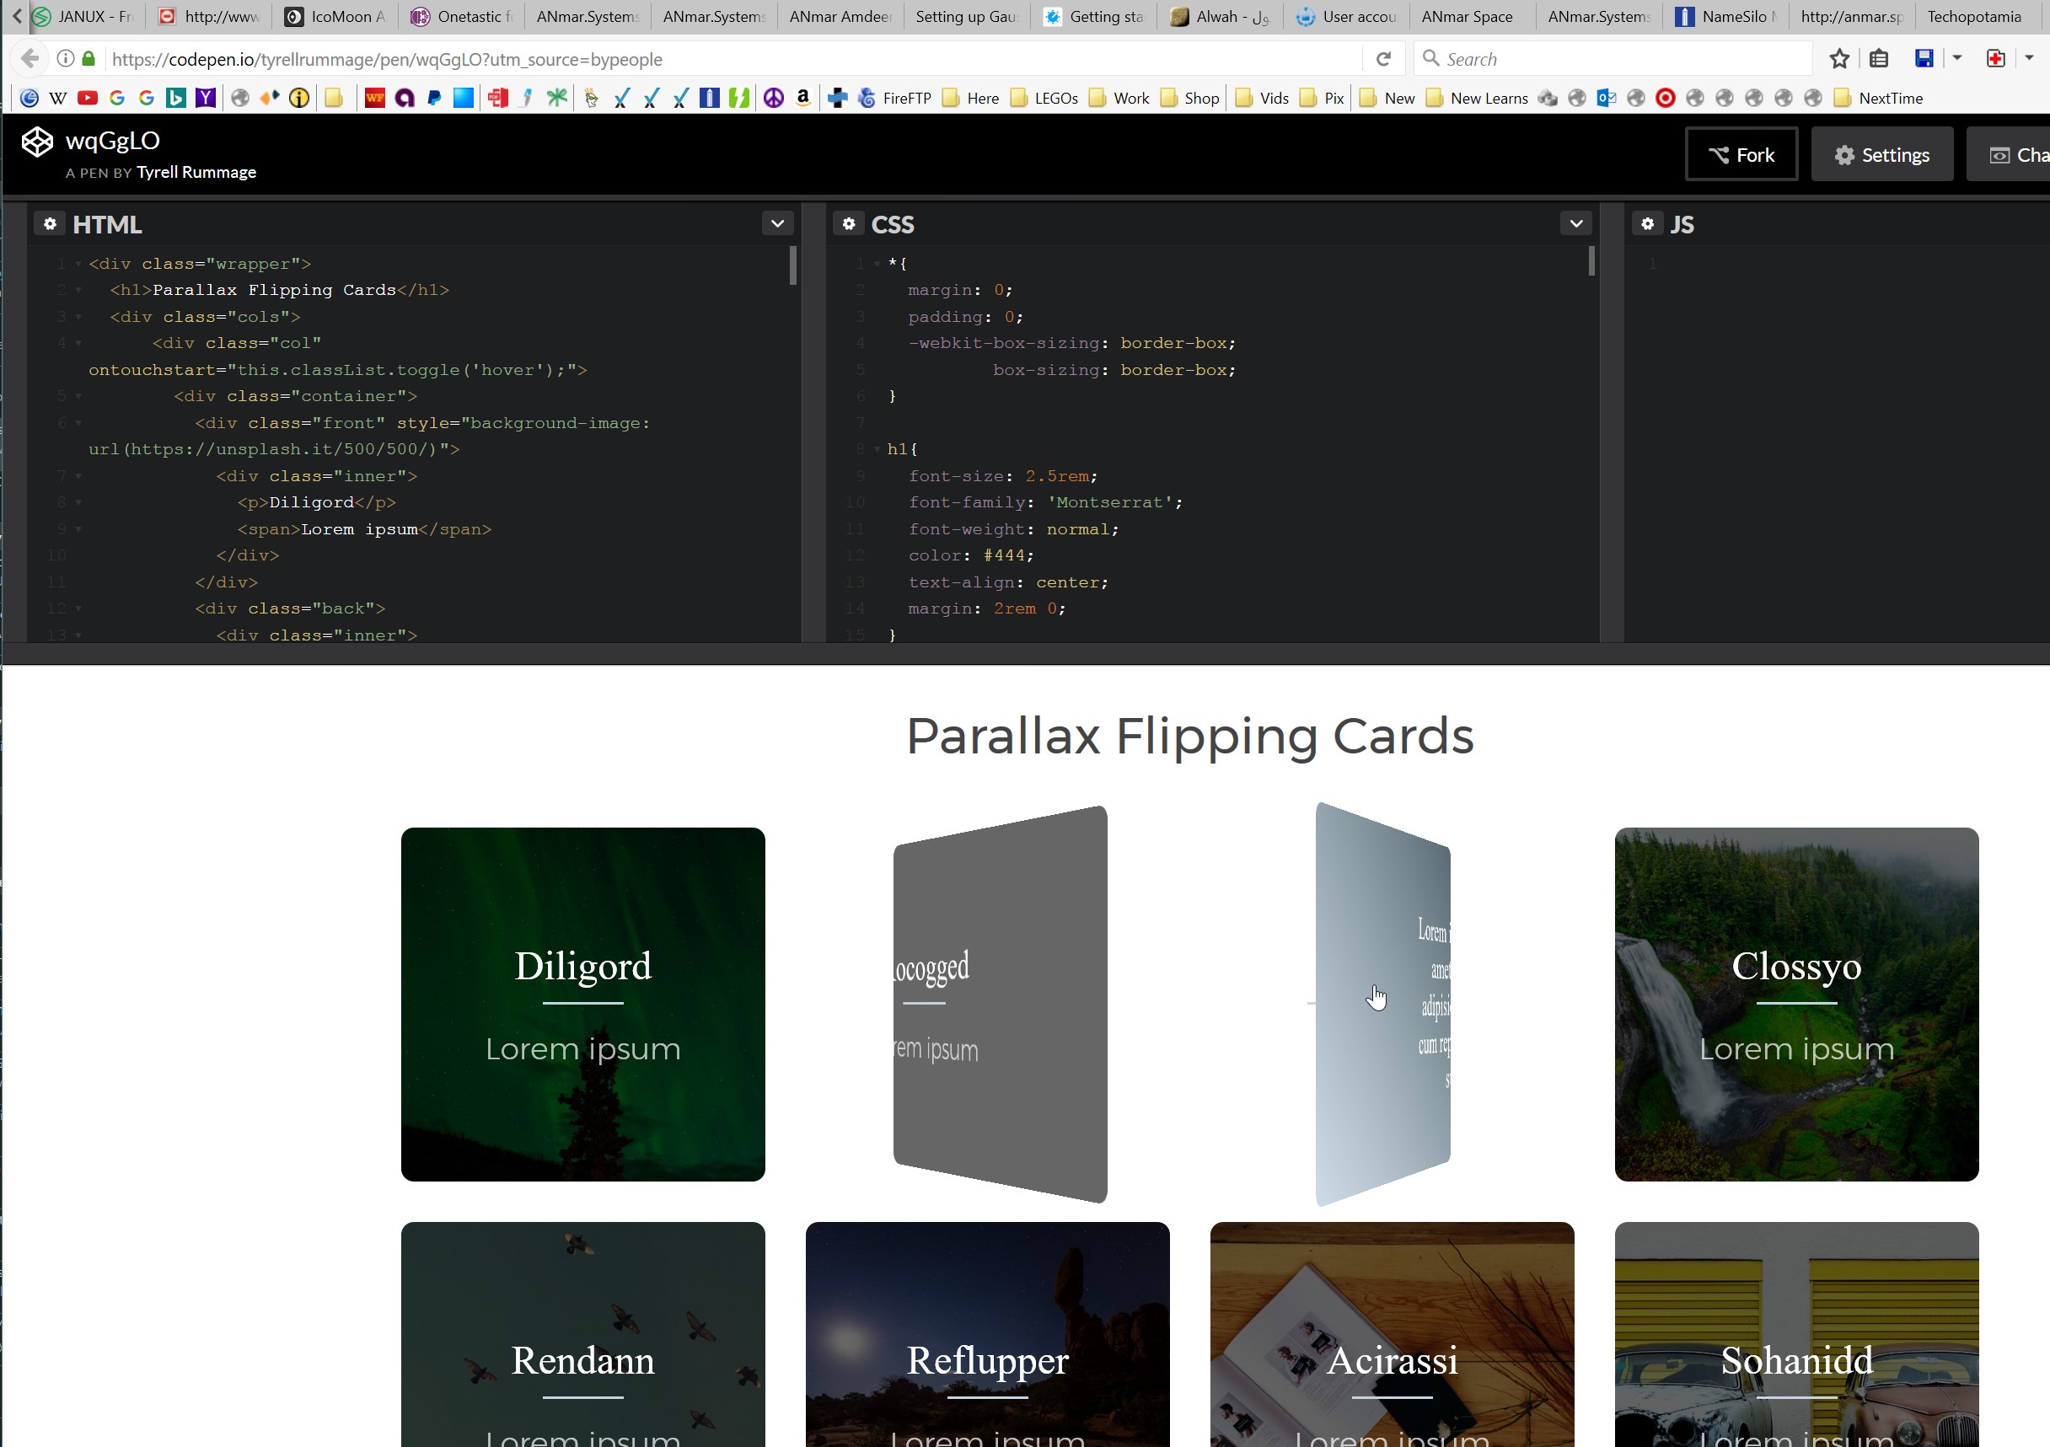
Task: Open the Wikipedia bookmark icon
Action: coord(58,99)
